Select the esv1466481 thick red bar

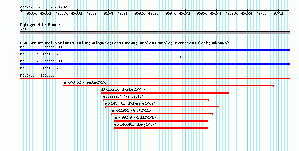(x=161, y=128)
